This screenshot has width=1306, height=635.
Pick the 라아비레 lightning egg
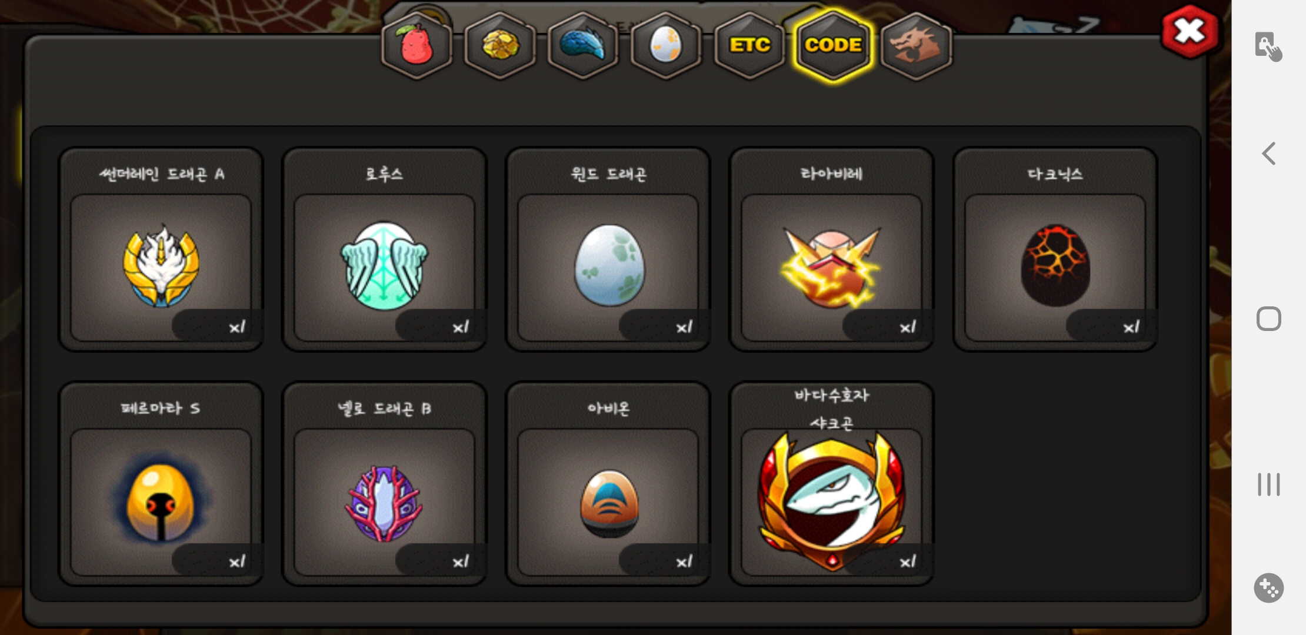(832, 249)
